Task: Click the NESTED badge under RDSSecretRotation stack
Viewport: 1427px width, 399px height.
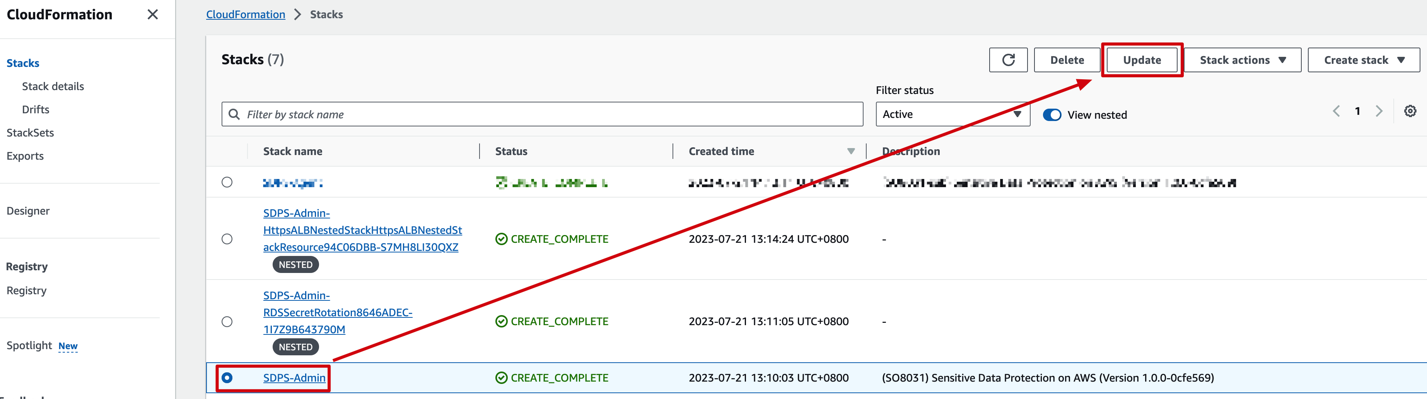Action: point(296,348)
